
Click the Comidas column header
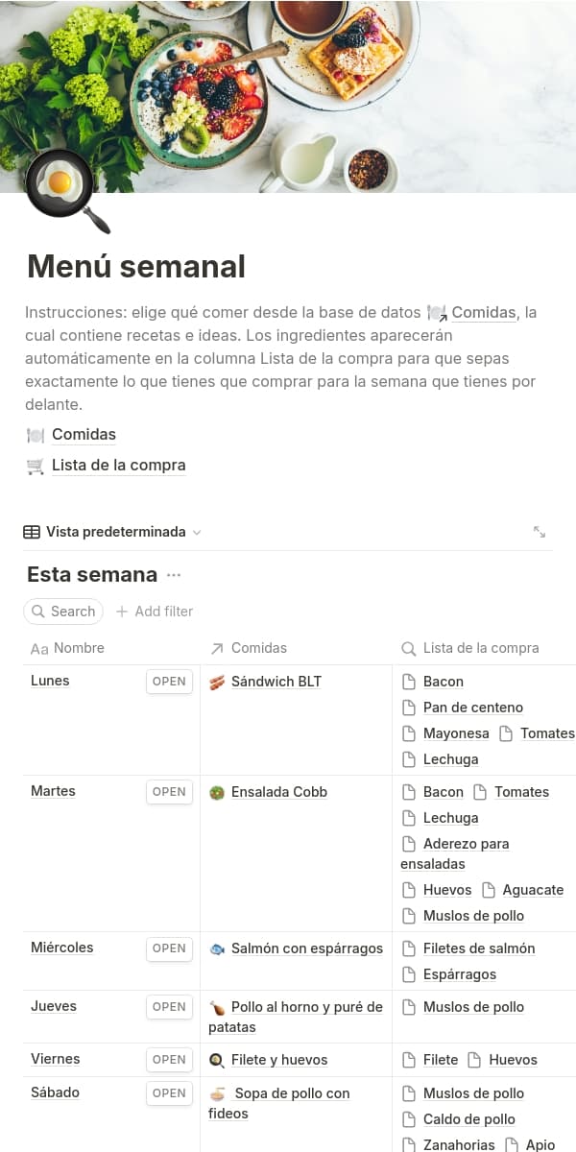pos(258,648)
